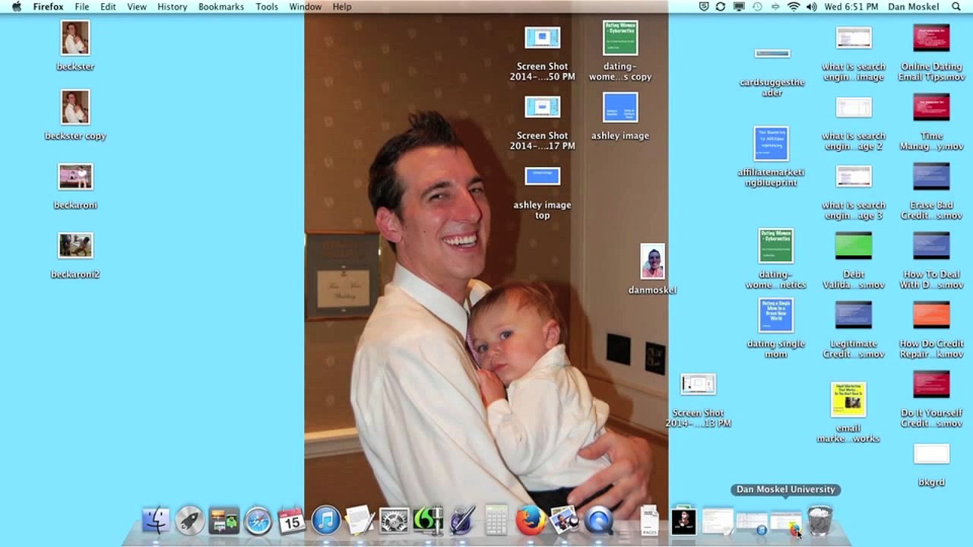Select the affiliatemarketingblueprint file
Image resolution: width=973 pixels, height=547 pixels.
click(772, 144)
